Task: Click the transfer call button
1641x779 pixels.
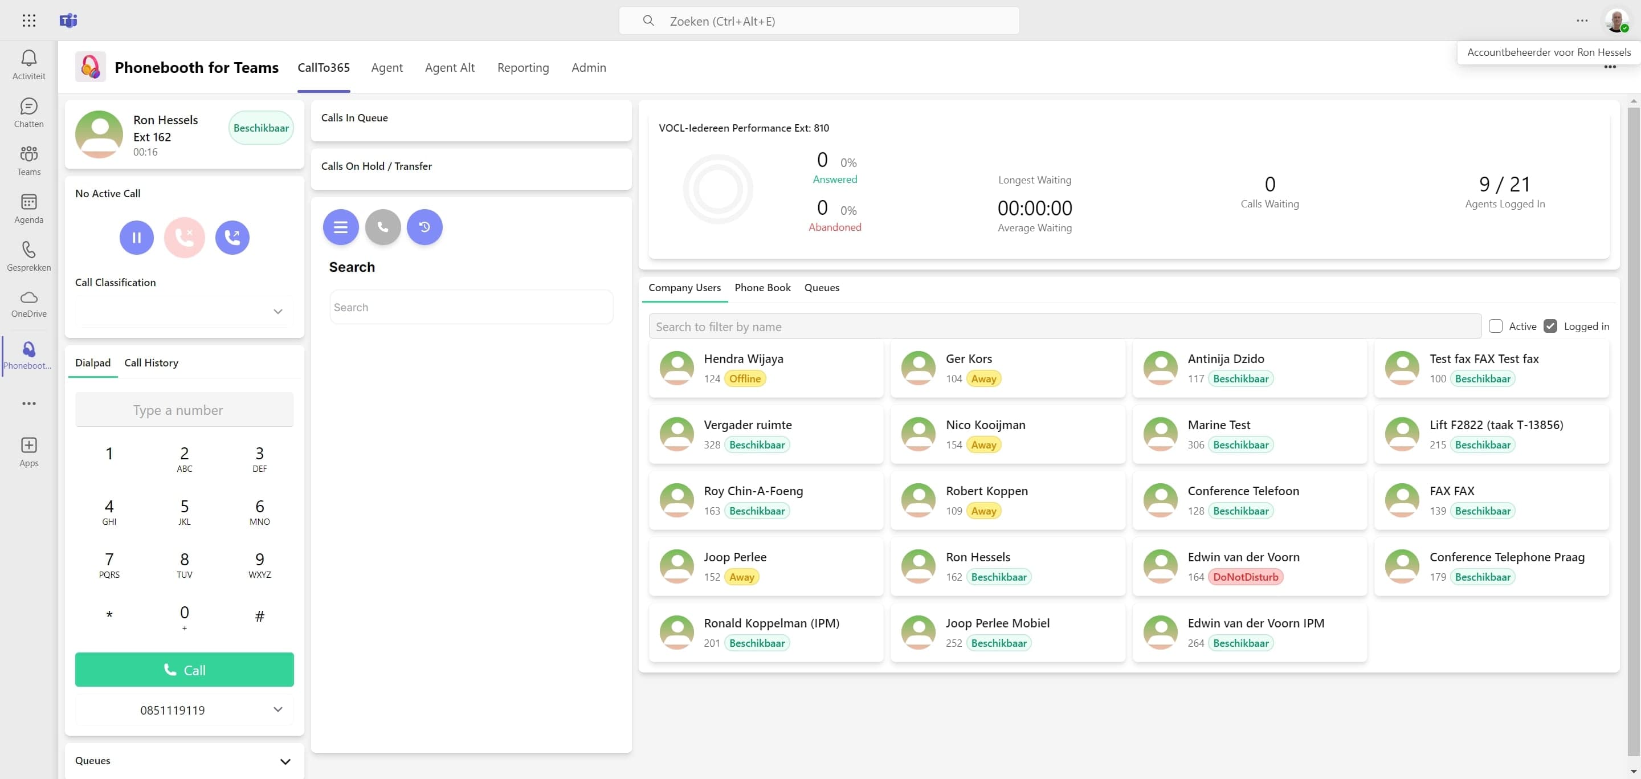Action: pyautogui.click(x=232, y=238)
